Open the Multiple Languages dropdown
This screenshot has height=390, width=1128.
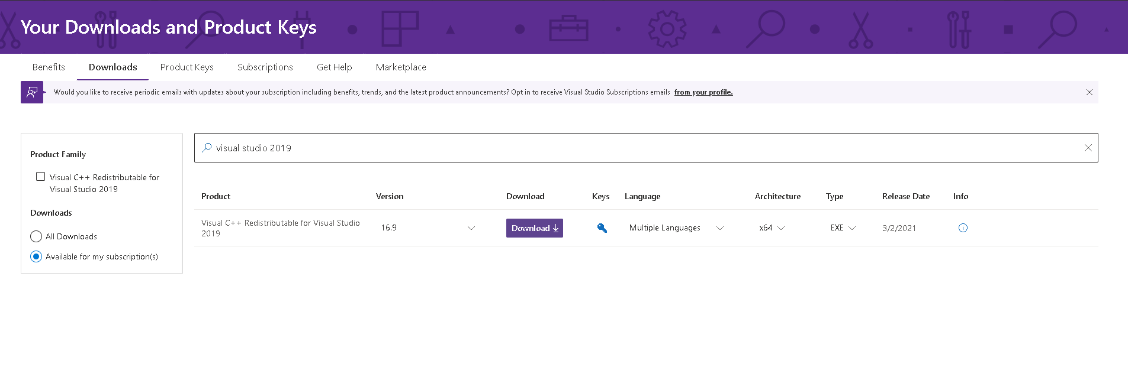coord(676,228)
